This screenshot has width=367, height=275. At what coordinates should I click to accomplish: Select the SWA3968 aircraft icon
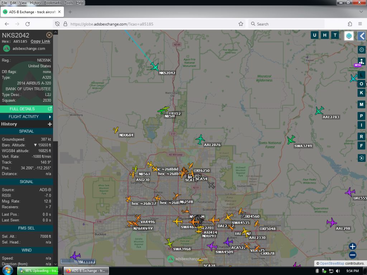coord(169,243)
